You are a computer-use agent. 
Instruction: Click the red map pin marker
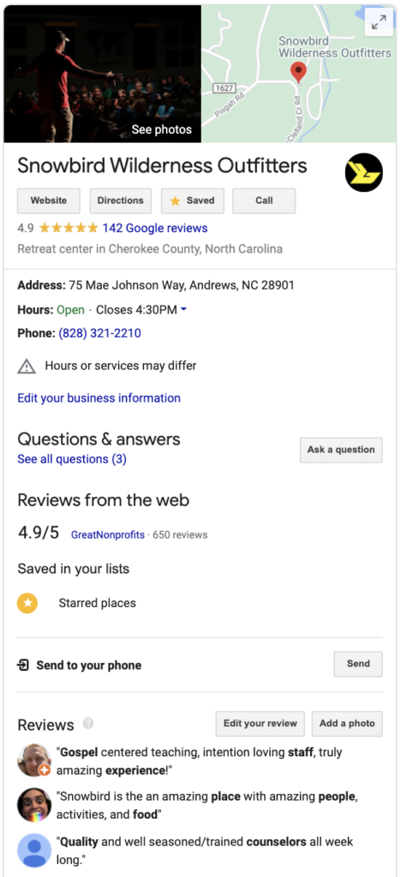click(299, 73)
